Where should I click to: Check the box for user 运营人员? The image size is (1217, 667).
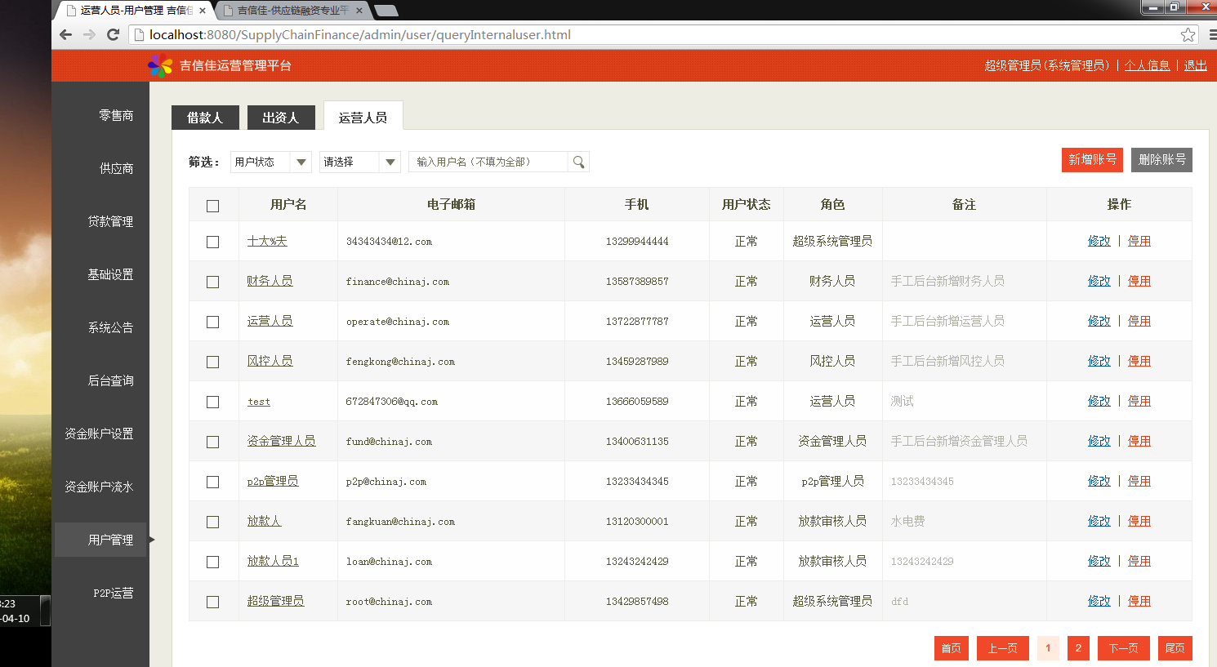point(213,322)
